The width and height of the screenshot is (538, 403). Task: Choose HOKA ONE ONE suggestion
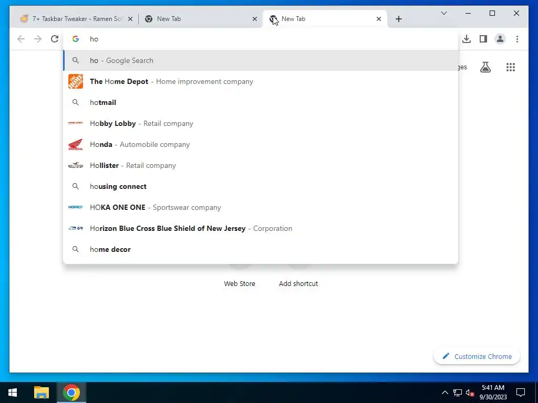(261, 207)
